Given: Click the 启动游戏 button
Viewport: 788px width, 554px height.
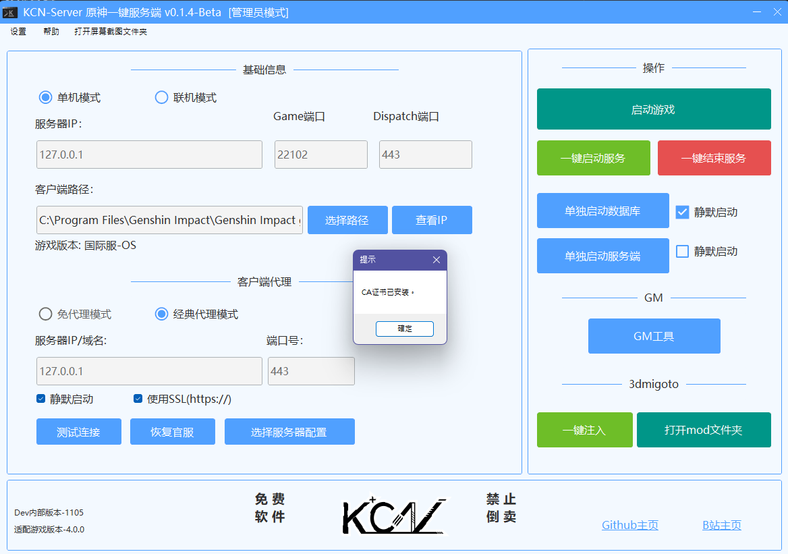Looking at the screenshot, I should pos(653,109).
